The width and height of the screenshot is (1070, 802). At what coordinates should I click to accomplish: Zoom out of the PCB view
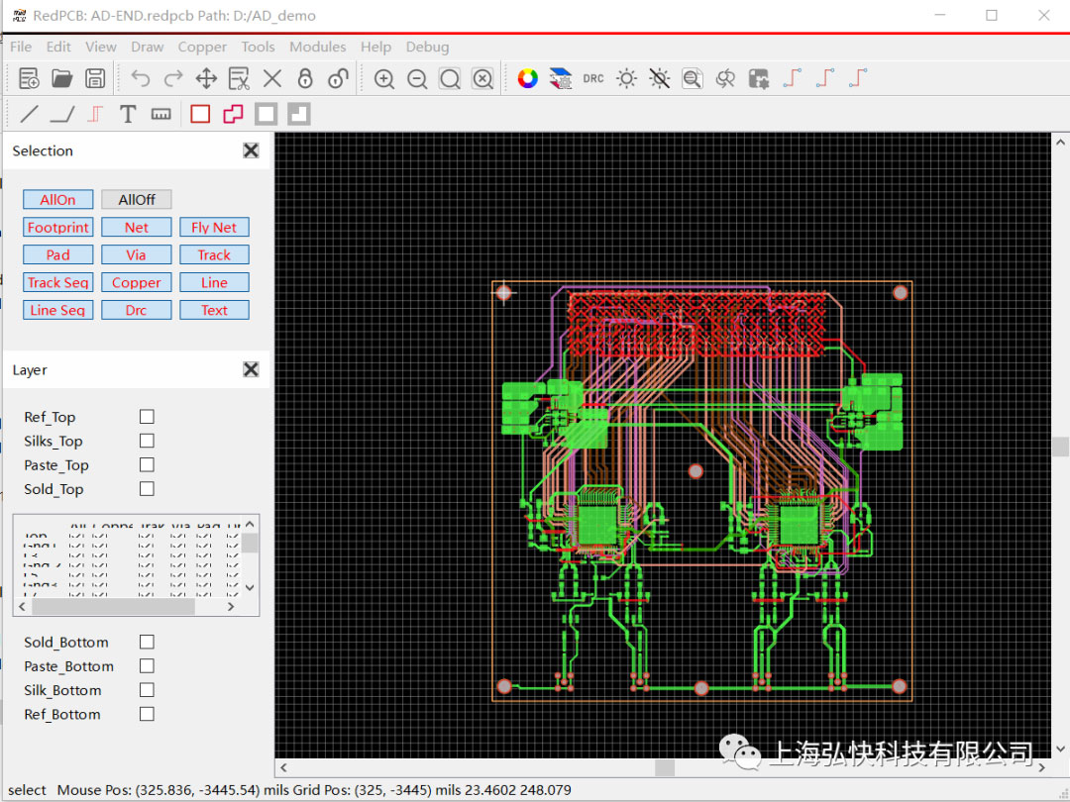417,79
